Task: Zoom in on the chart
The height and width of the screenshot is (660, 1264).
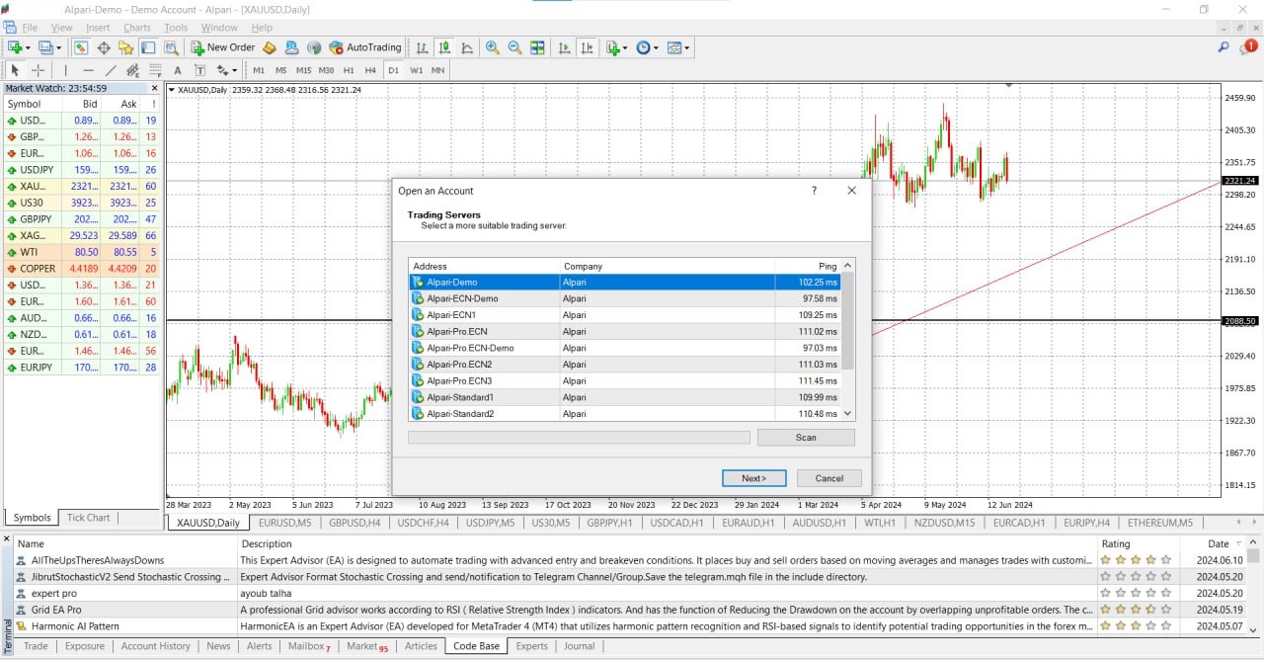Action: point(492,47)
